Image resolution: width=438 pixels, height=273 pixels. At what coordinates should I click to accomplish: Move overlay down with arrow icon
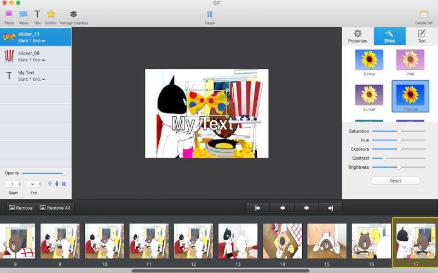point(57,183)
